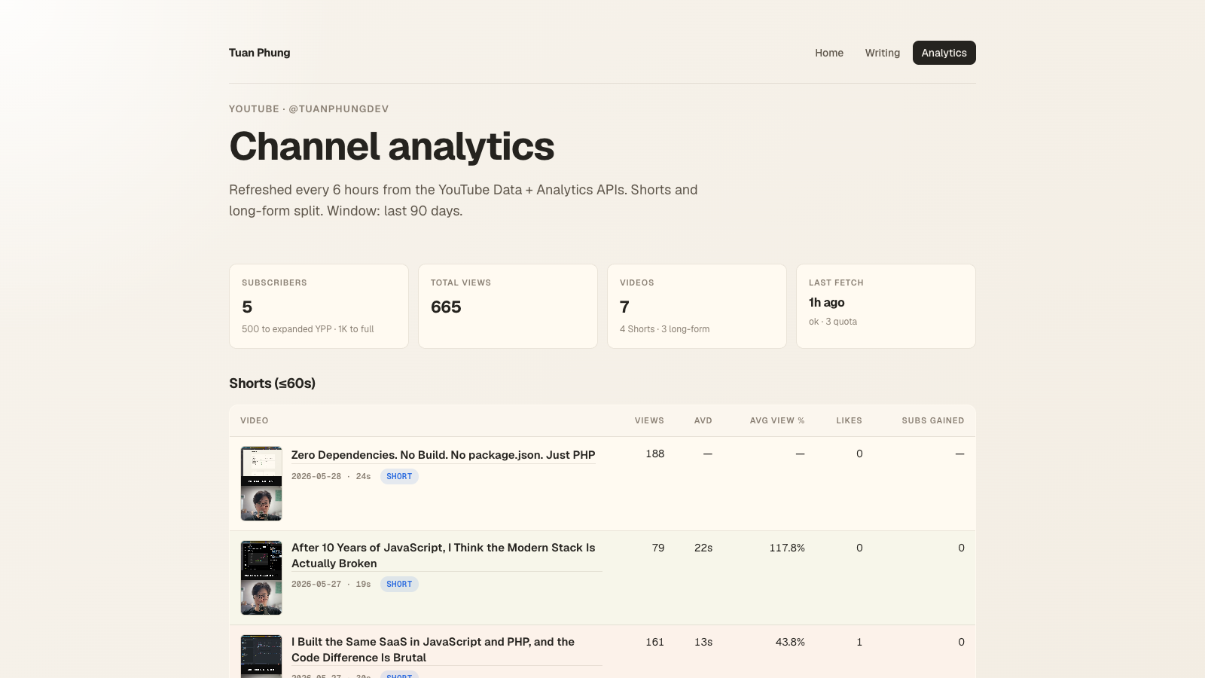Go to the Writing page
This screenshot has height=678, width=1205.
pyautogui.click(x=882, y=53)
